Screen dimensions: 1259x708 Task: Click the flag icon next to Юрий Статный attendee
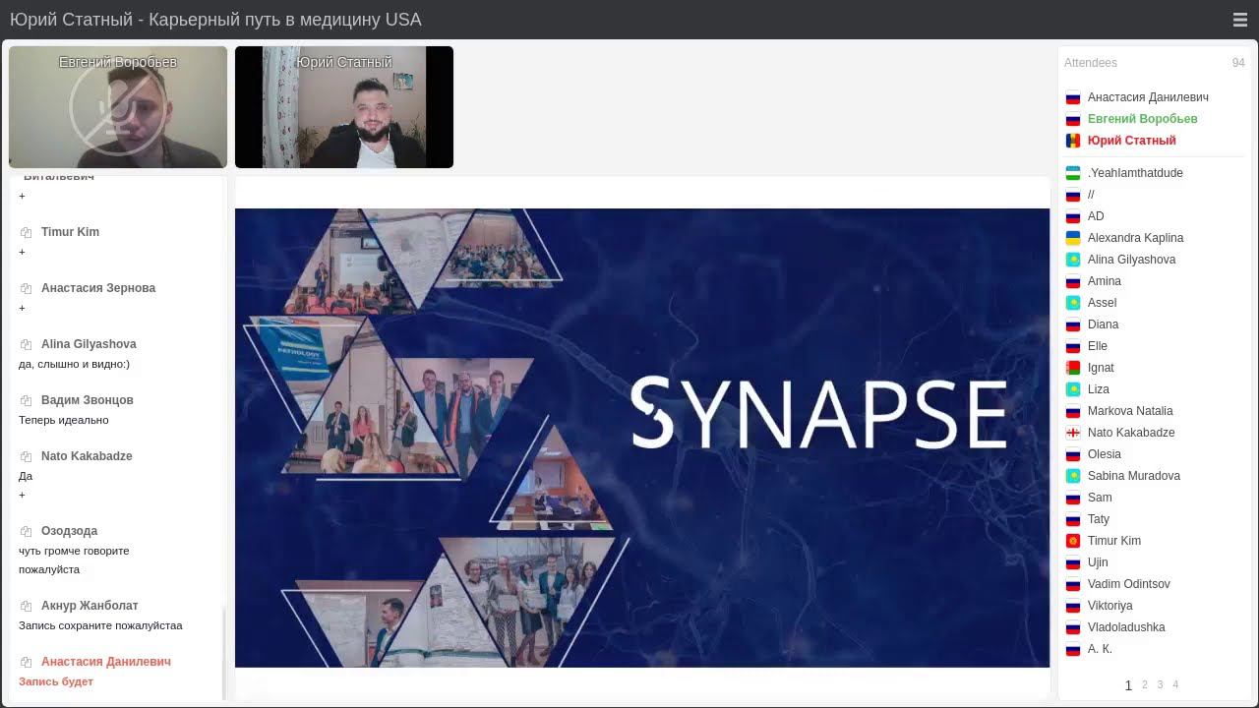coord(1073,141)
